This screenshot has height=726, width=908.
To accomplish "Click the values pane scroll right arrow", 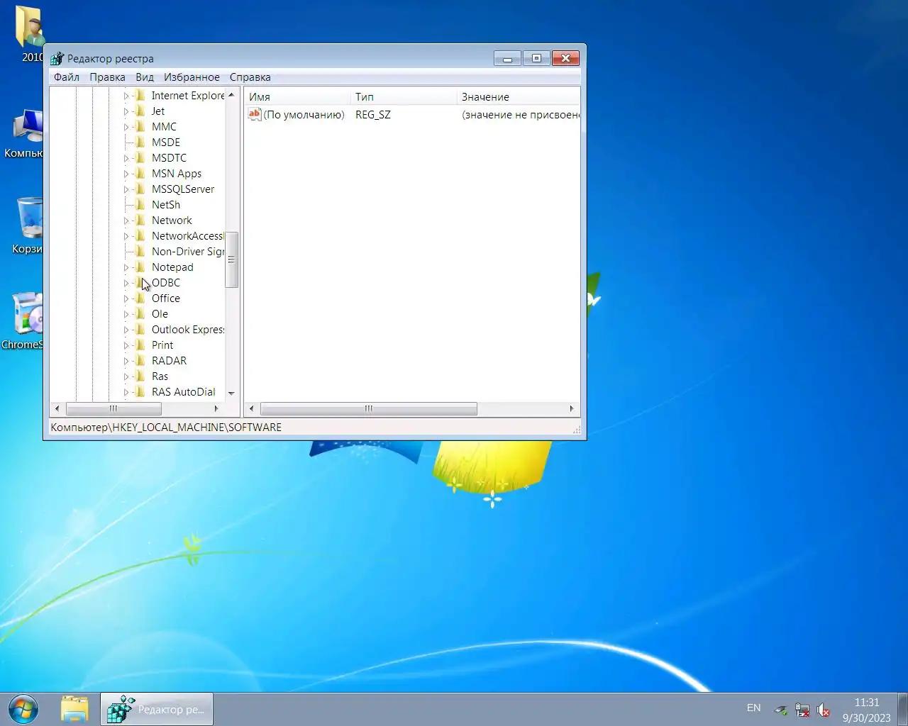I will point(572,408).
